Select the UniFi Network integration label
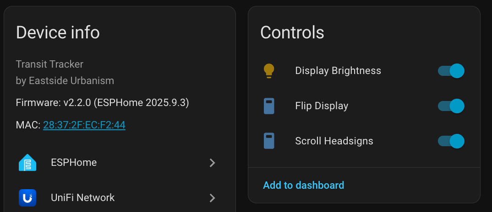This screenshot has width=492, height=212. click(x=82, y=198)
